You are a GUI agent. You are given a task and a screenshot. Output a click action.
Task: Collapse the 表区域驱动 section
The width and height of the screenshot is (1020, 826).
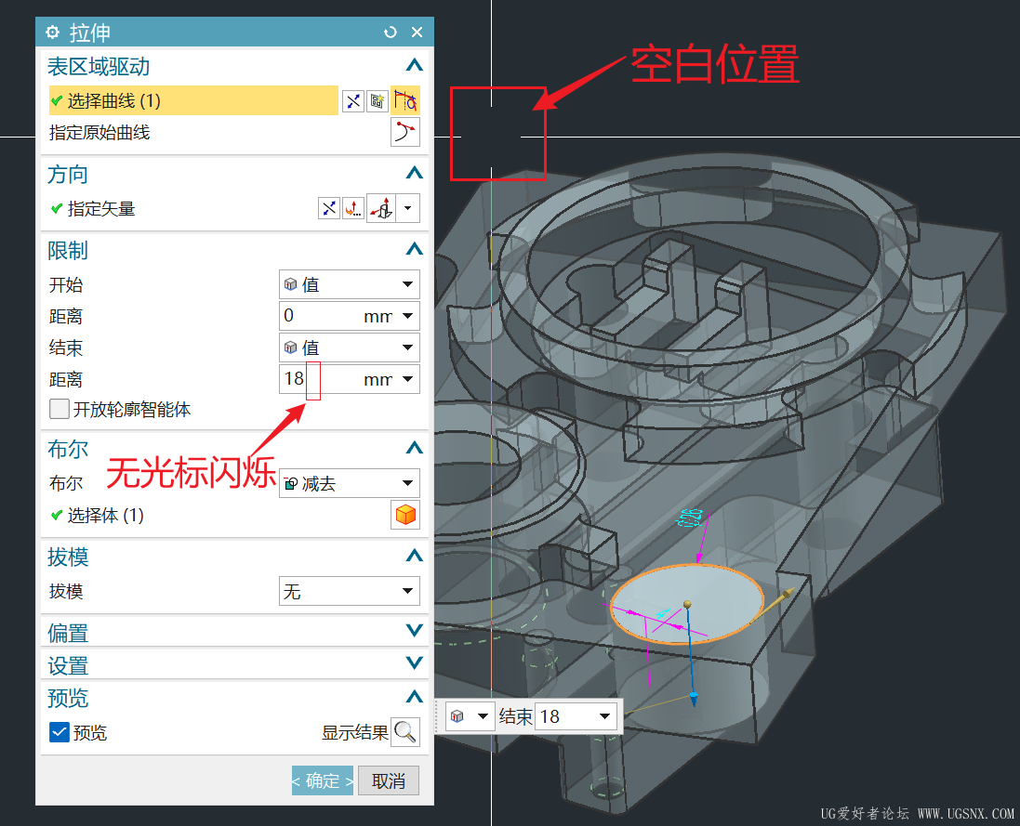(415, 65)
